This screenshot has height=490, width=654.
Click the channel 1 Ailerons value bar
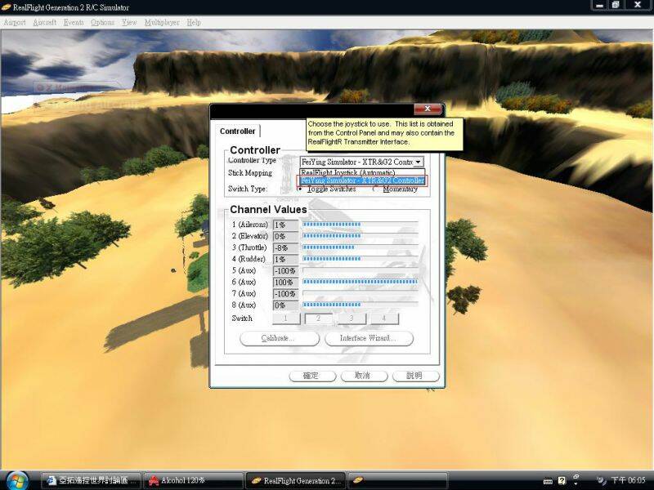click(360, 225)
